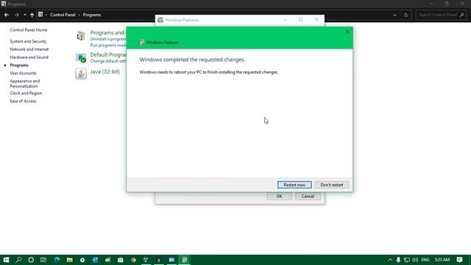Open System and Security category

click(x=28, y=41)
